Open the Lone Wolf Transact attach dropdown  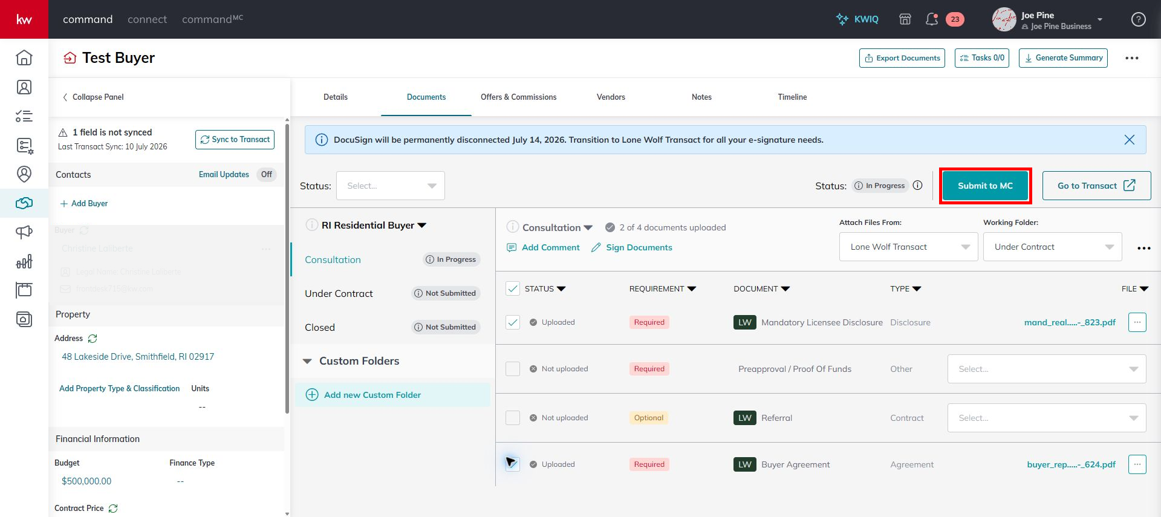909,247
